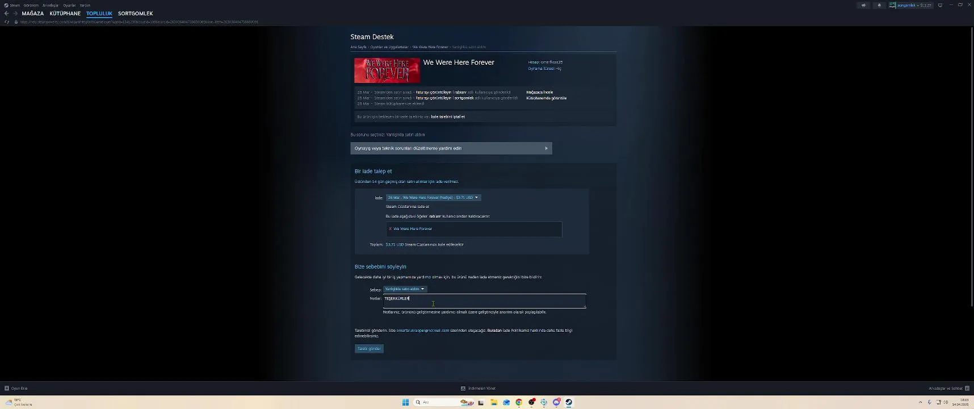The height and width of the screenshot is (409, 974).
Task: Click the padlock icon beside the URL
Action: coord(16,22)
